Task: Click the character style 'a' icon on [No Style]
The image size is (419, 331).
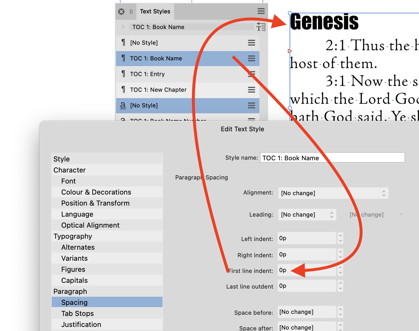Action: (122, 105)
